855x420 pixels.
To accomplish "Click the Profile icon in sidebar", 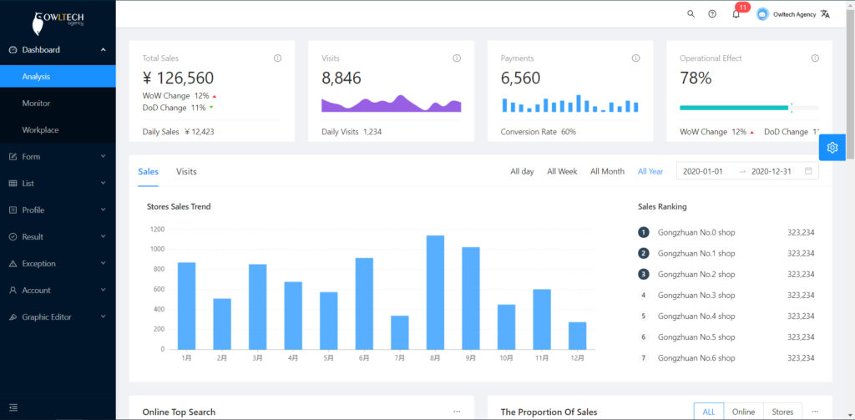I will [13, 210].
